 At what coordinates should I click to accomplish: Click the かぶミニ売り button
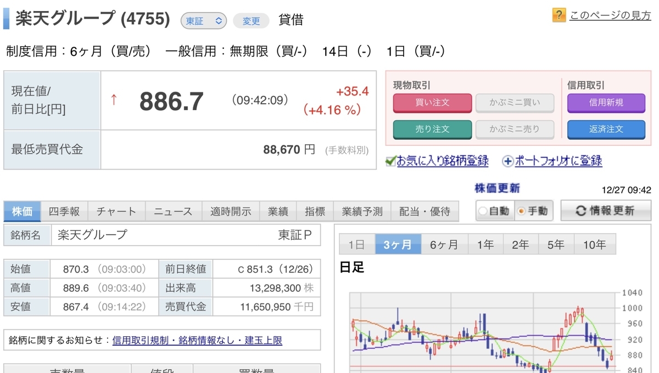[515, 129]
